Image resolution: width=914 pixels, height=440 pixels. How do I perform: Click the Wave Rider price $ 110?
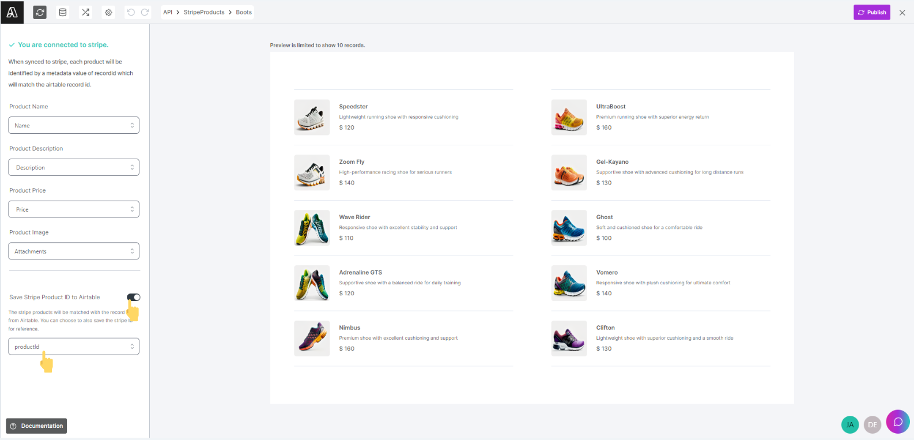pyautogui.click(x=346, y=238)
